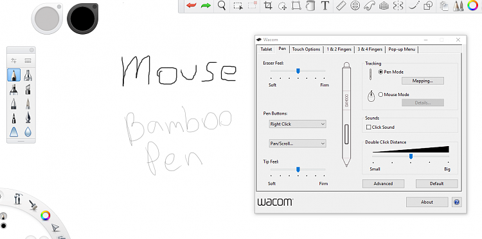The width and height of the screenshot is (482, 239).
Task: Open the Layer Editor from toolbar
Action: (444, 6)
